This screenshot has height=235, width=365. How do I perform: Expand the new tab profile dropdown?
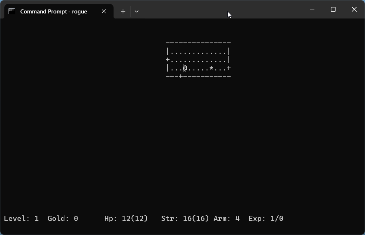[136, 11]
